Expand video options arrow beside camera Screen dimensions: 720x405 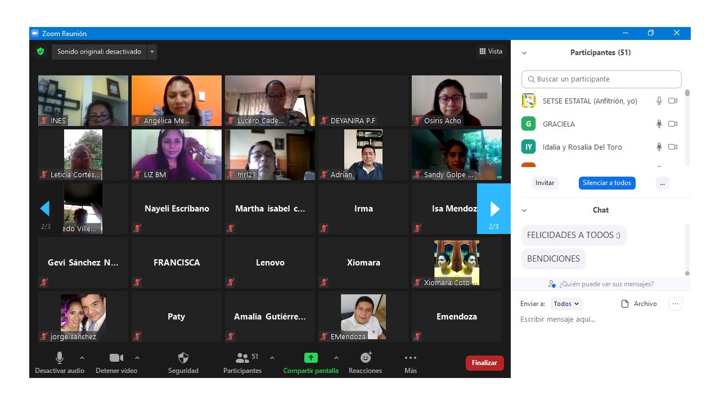pyautogui.click(x=137, y=358)
